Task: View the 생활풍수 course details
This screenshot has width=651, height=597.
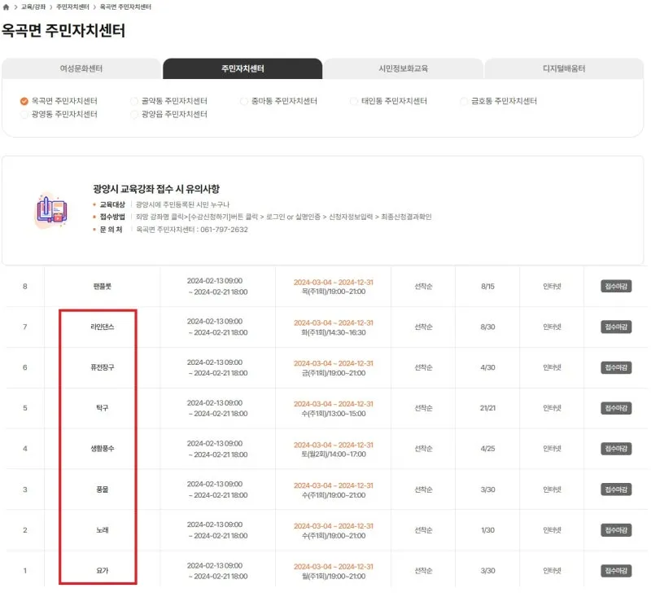Action: coord(102,449)
